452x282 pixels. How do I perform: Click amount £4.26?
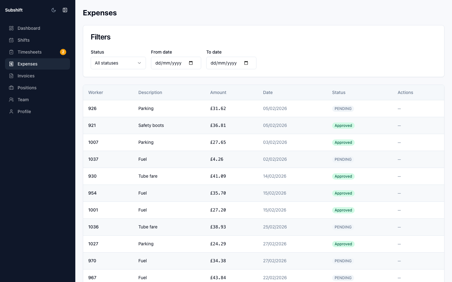[x=217, y=159]
